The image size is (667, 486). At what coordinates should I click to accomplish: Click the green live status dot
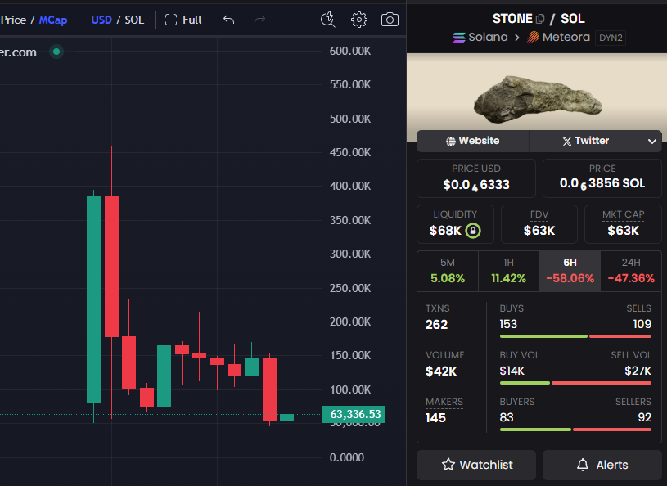pyautogui.click(x=56, y=52)
